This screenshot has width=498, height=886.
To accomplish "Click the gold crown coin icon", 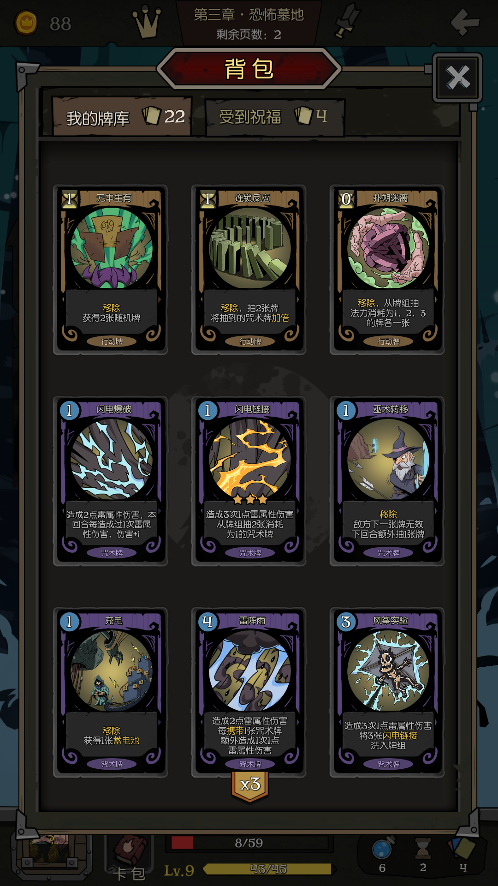I will (26, 23).
